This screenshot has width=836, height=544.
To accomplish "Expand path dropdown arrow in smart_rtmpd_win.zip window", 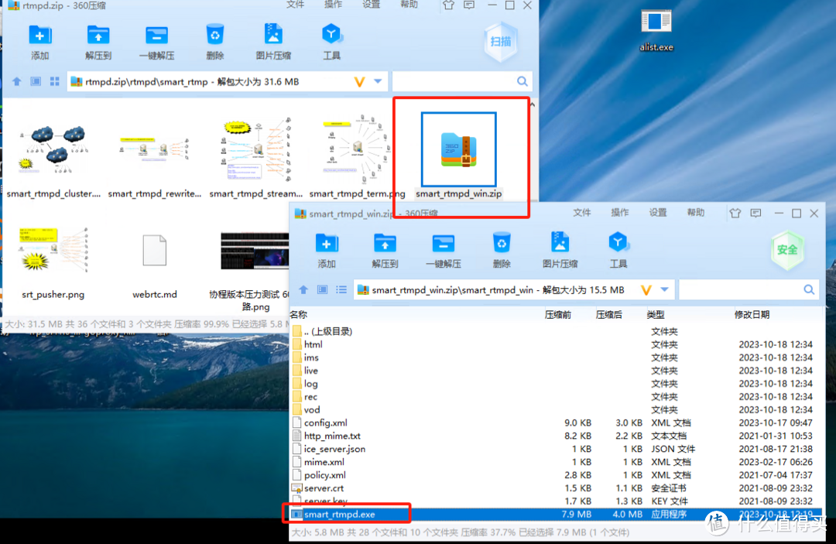I will pos(664,290).
